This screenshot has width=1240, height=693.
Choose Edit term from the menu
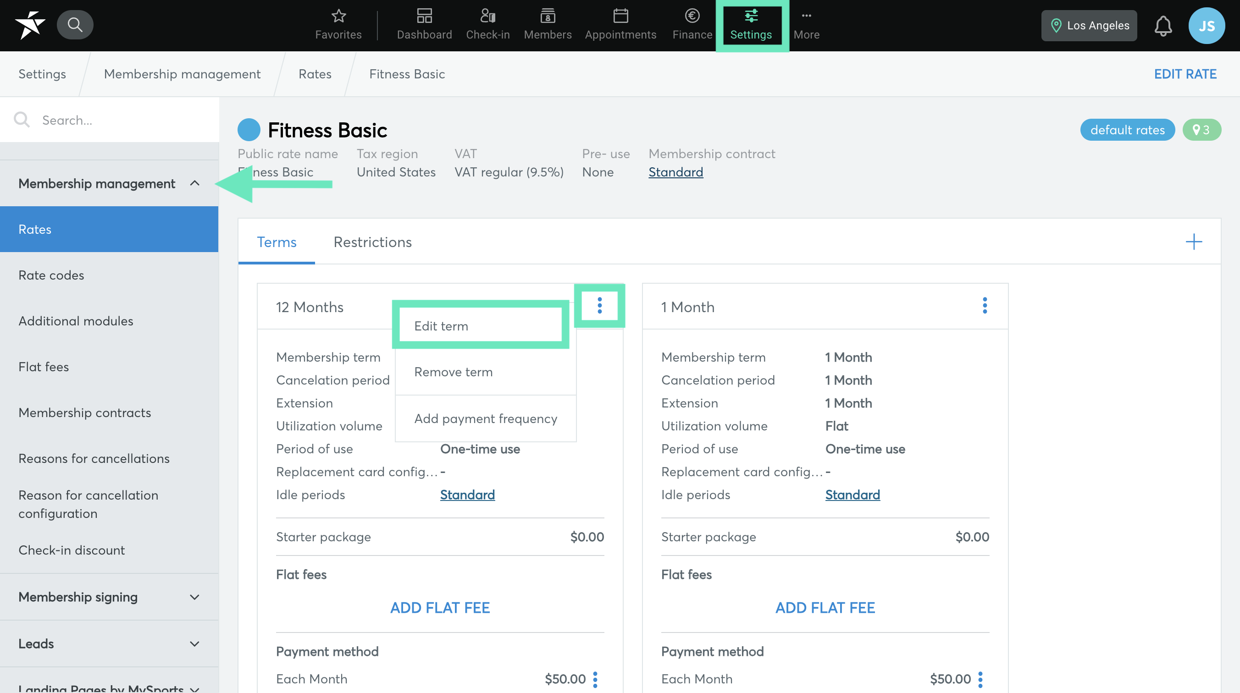point(485,326)
